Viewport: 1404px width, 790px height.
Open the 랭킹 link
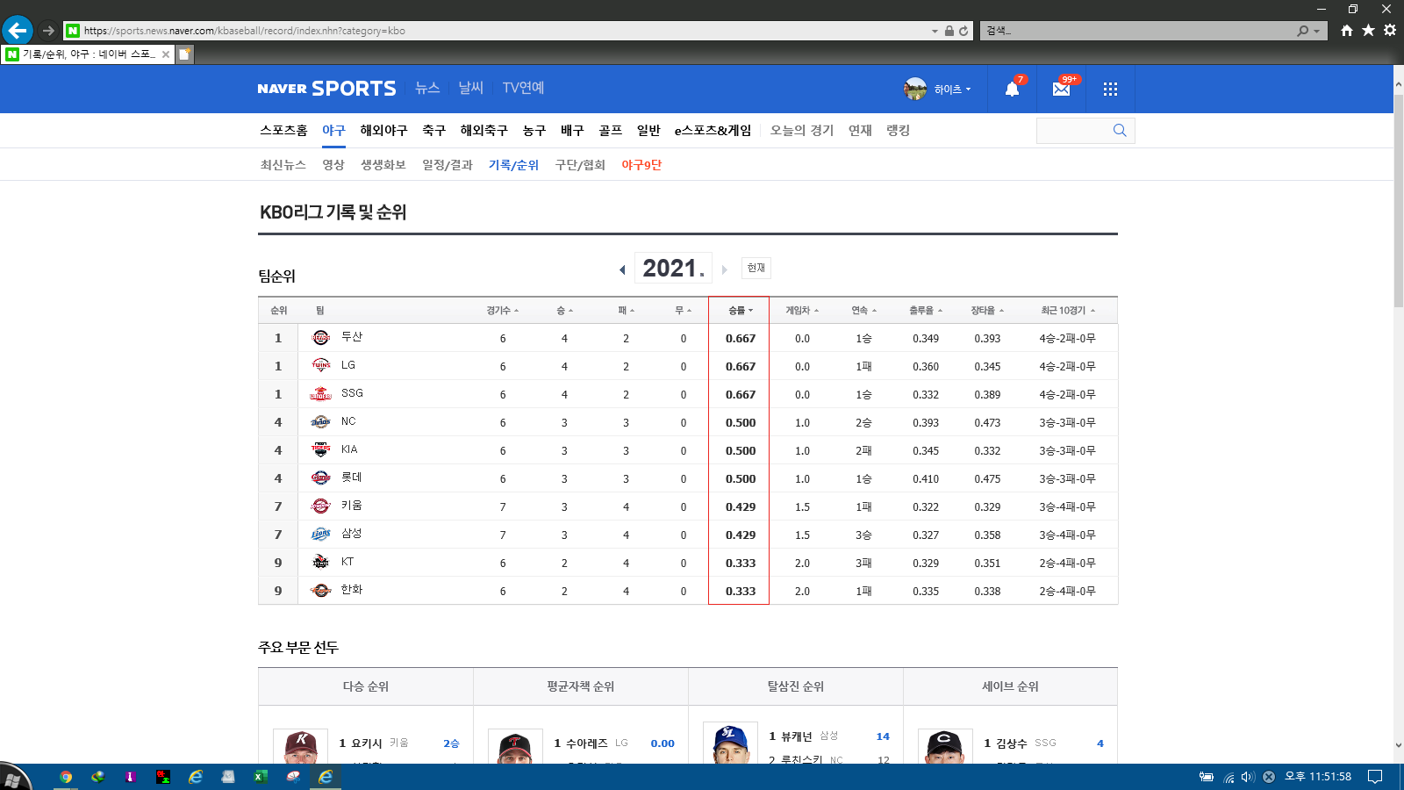pyautogui.click(x=898, y=130)
